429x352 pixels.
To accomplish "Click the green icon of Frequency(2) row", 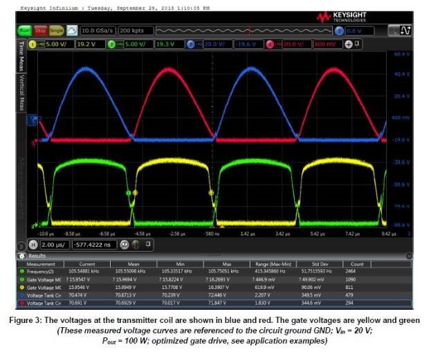I will coord(21,271).
